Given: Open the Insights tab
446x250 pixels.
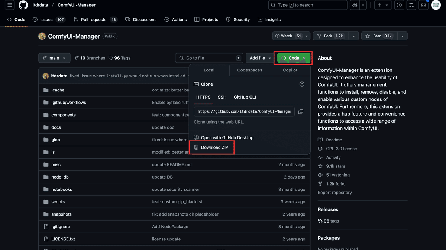Looking at the screenshot, I should [269, 20].
